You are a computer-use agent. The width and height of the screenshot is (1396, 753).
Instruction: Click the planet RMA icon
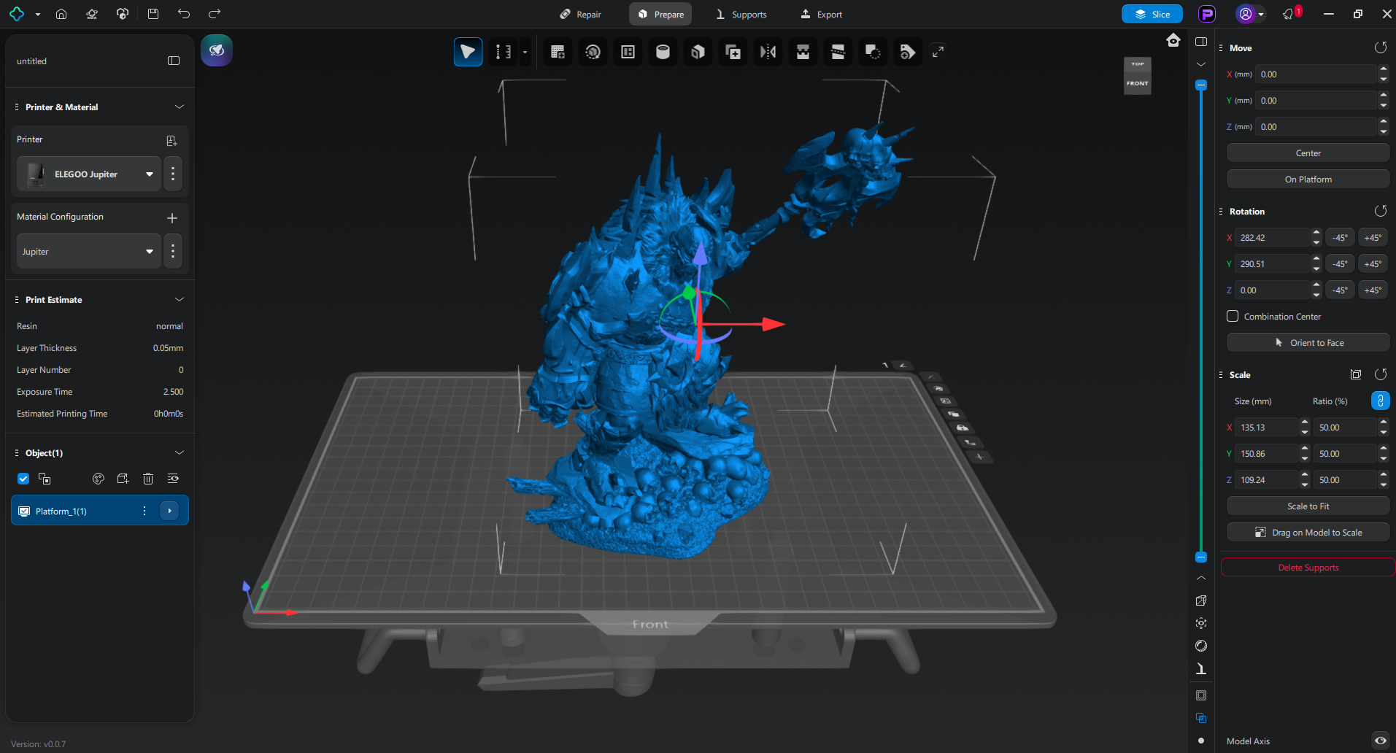pos(92,14)
